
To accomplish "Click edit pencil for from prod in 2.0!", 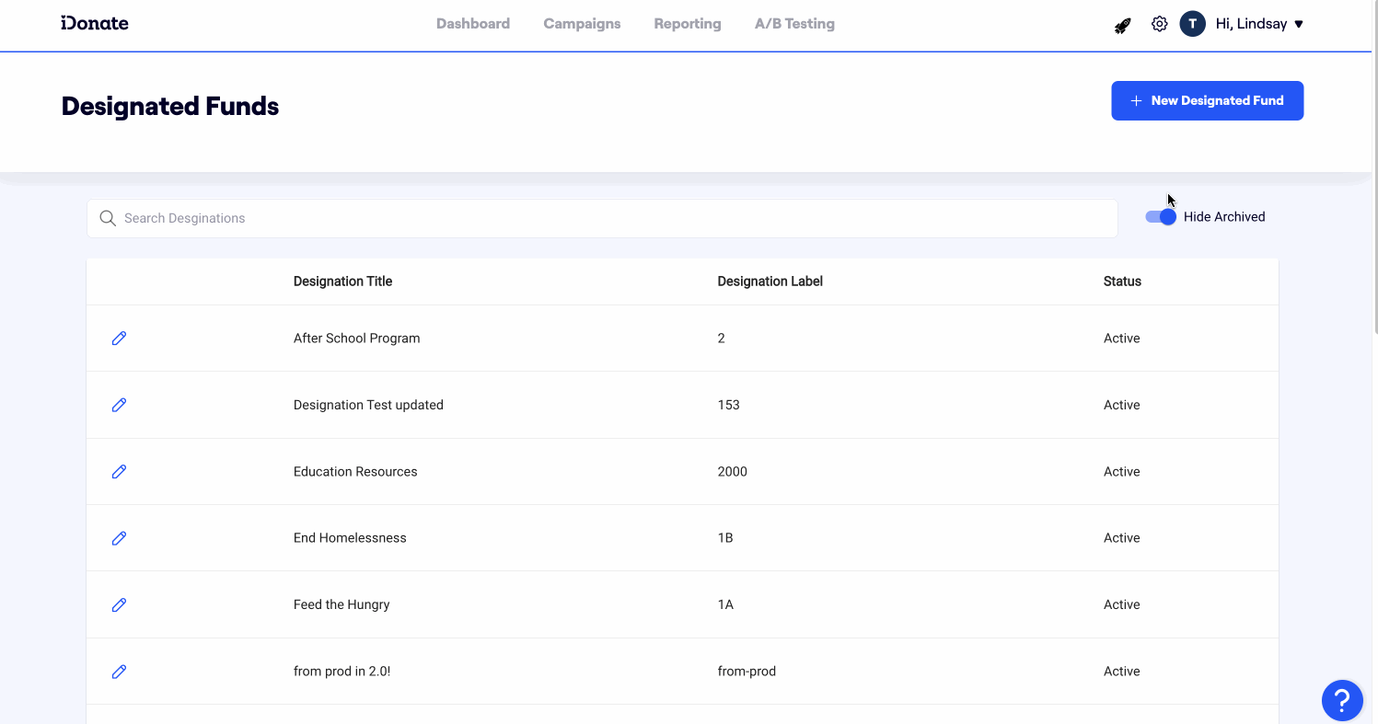I will click(x=119, y=672).
